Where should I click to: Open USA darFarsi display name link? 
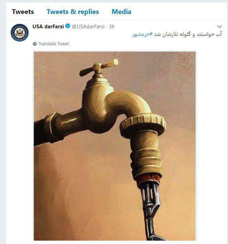(x=48, y=27)
